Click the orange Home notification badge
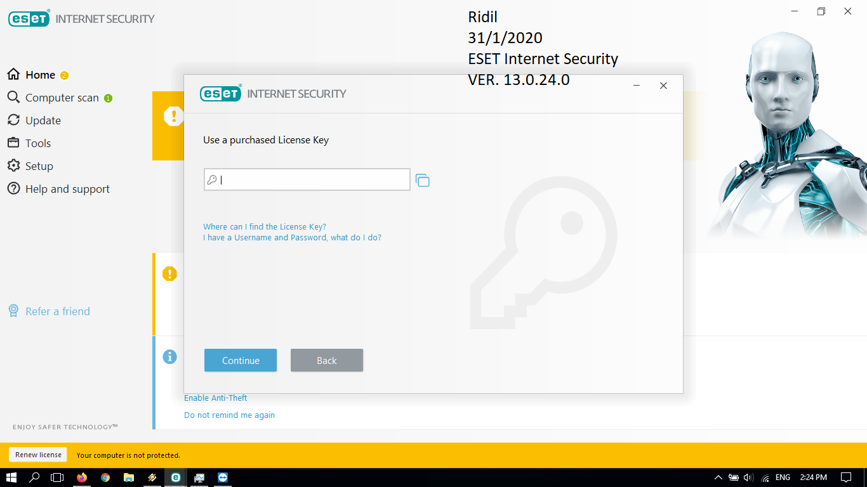Image resolution: width=867 pixels, height=487 pixels. (64, 75)
